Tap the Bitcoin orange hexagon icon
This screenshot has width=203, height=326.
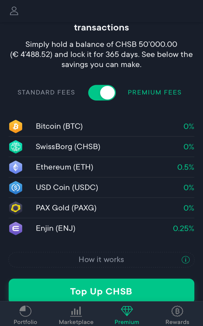point(16,127)
